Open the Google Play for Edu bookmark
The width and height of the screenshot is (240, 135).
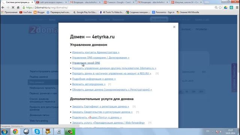85,12
